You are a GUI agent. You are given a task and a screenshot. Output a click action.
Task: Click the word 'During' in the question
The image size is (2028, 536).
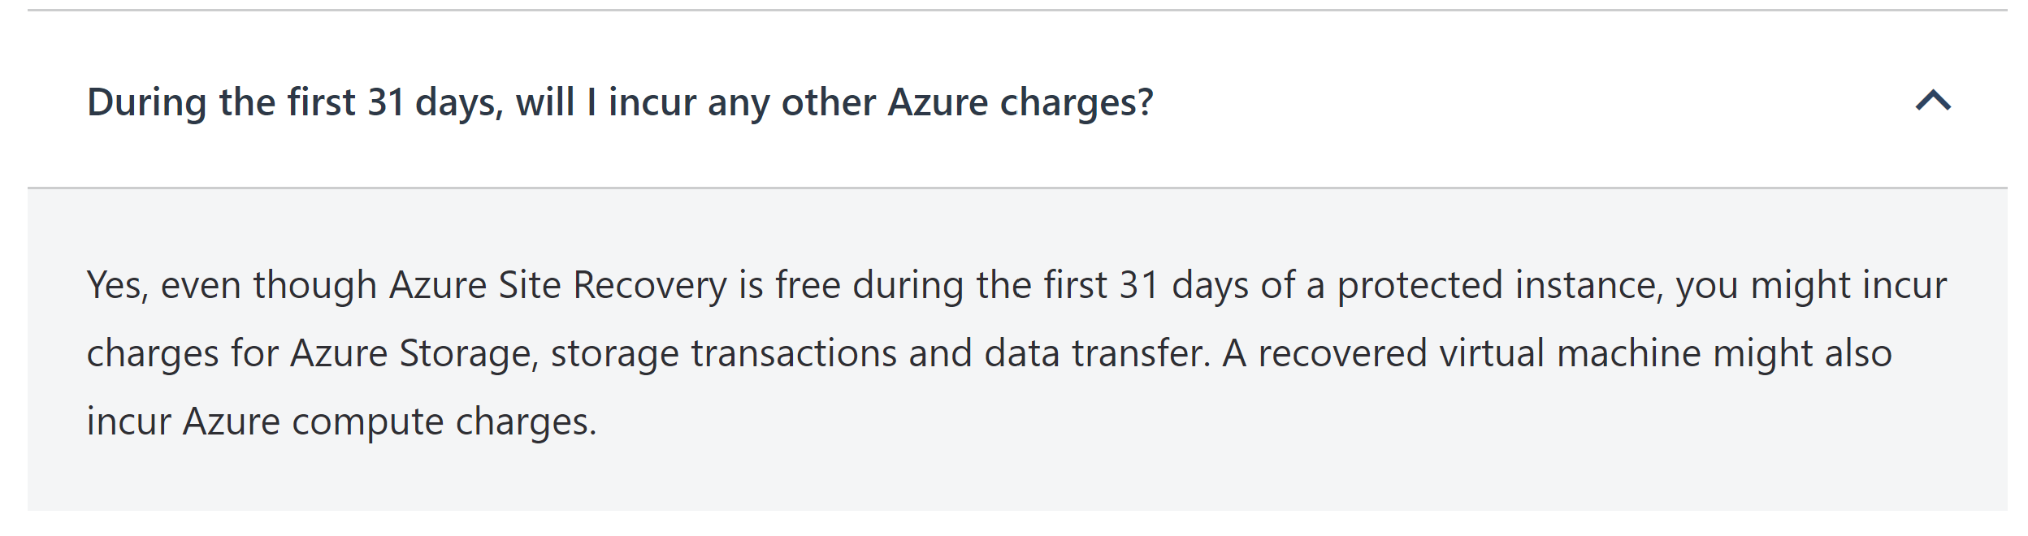147,103
